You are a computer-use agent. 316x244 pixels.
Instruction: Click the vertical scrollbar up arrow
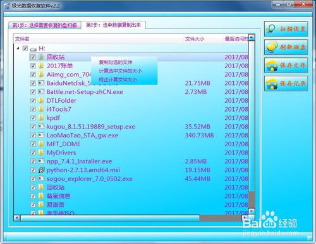[252, 37]
